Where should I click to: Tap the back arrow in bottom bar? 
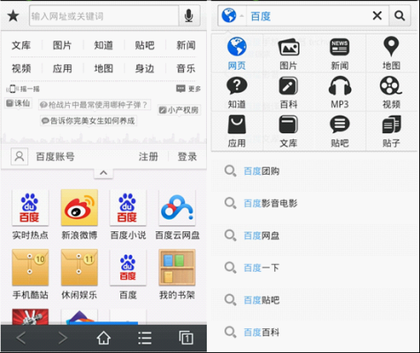click(x=21, y=338)
